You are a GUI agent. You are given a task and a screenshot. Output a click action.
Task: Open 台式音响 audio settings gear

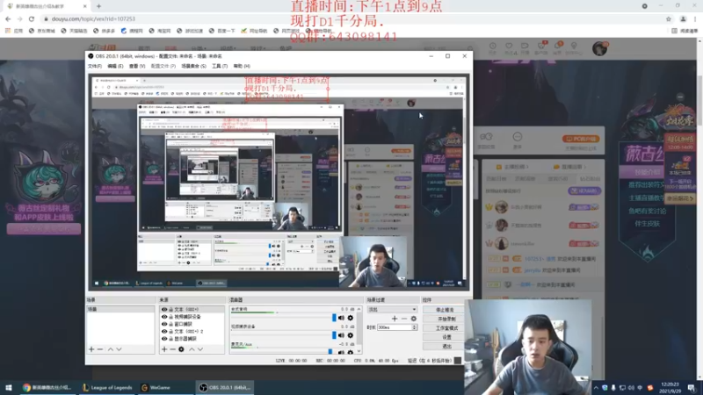pos(350,318)
